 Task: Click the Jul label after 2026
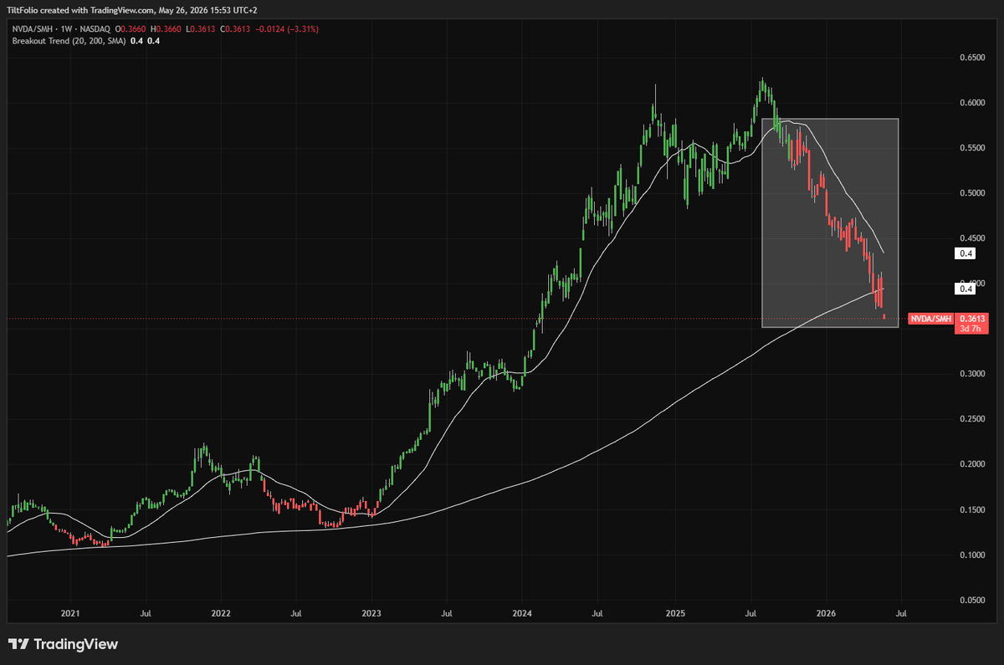(x=901, y=614)
